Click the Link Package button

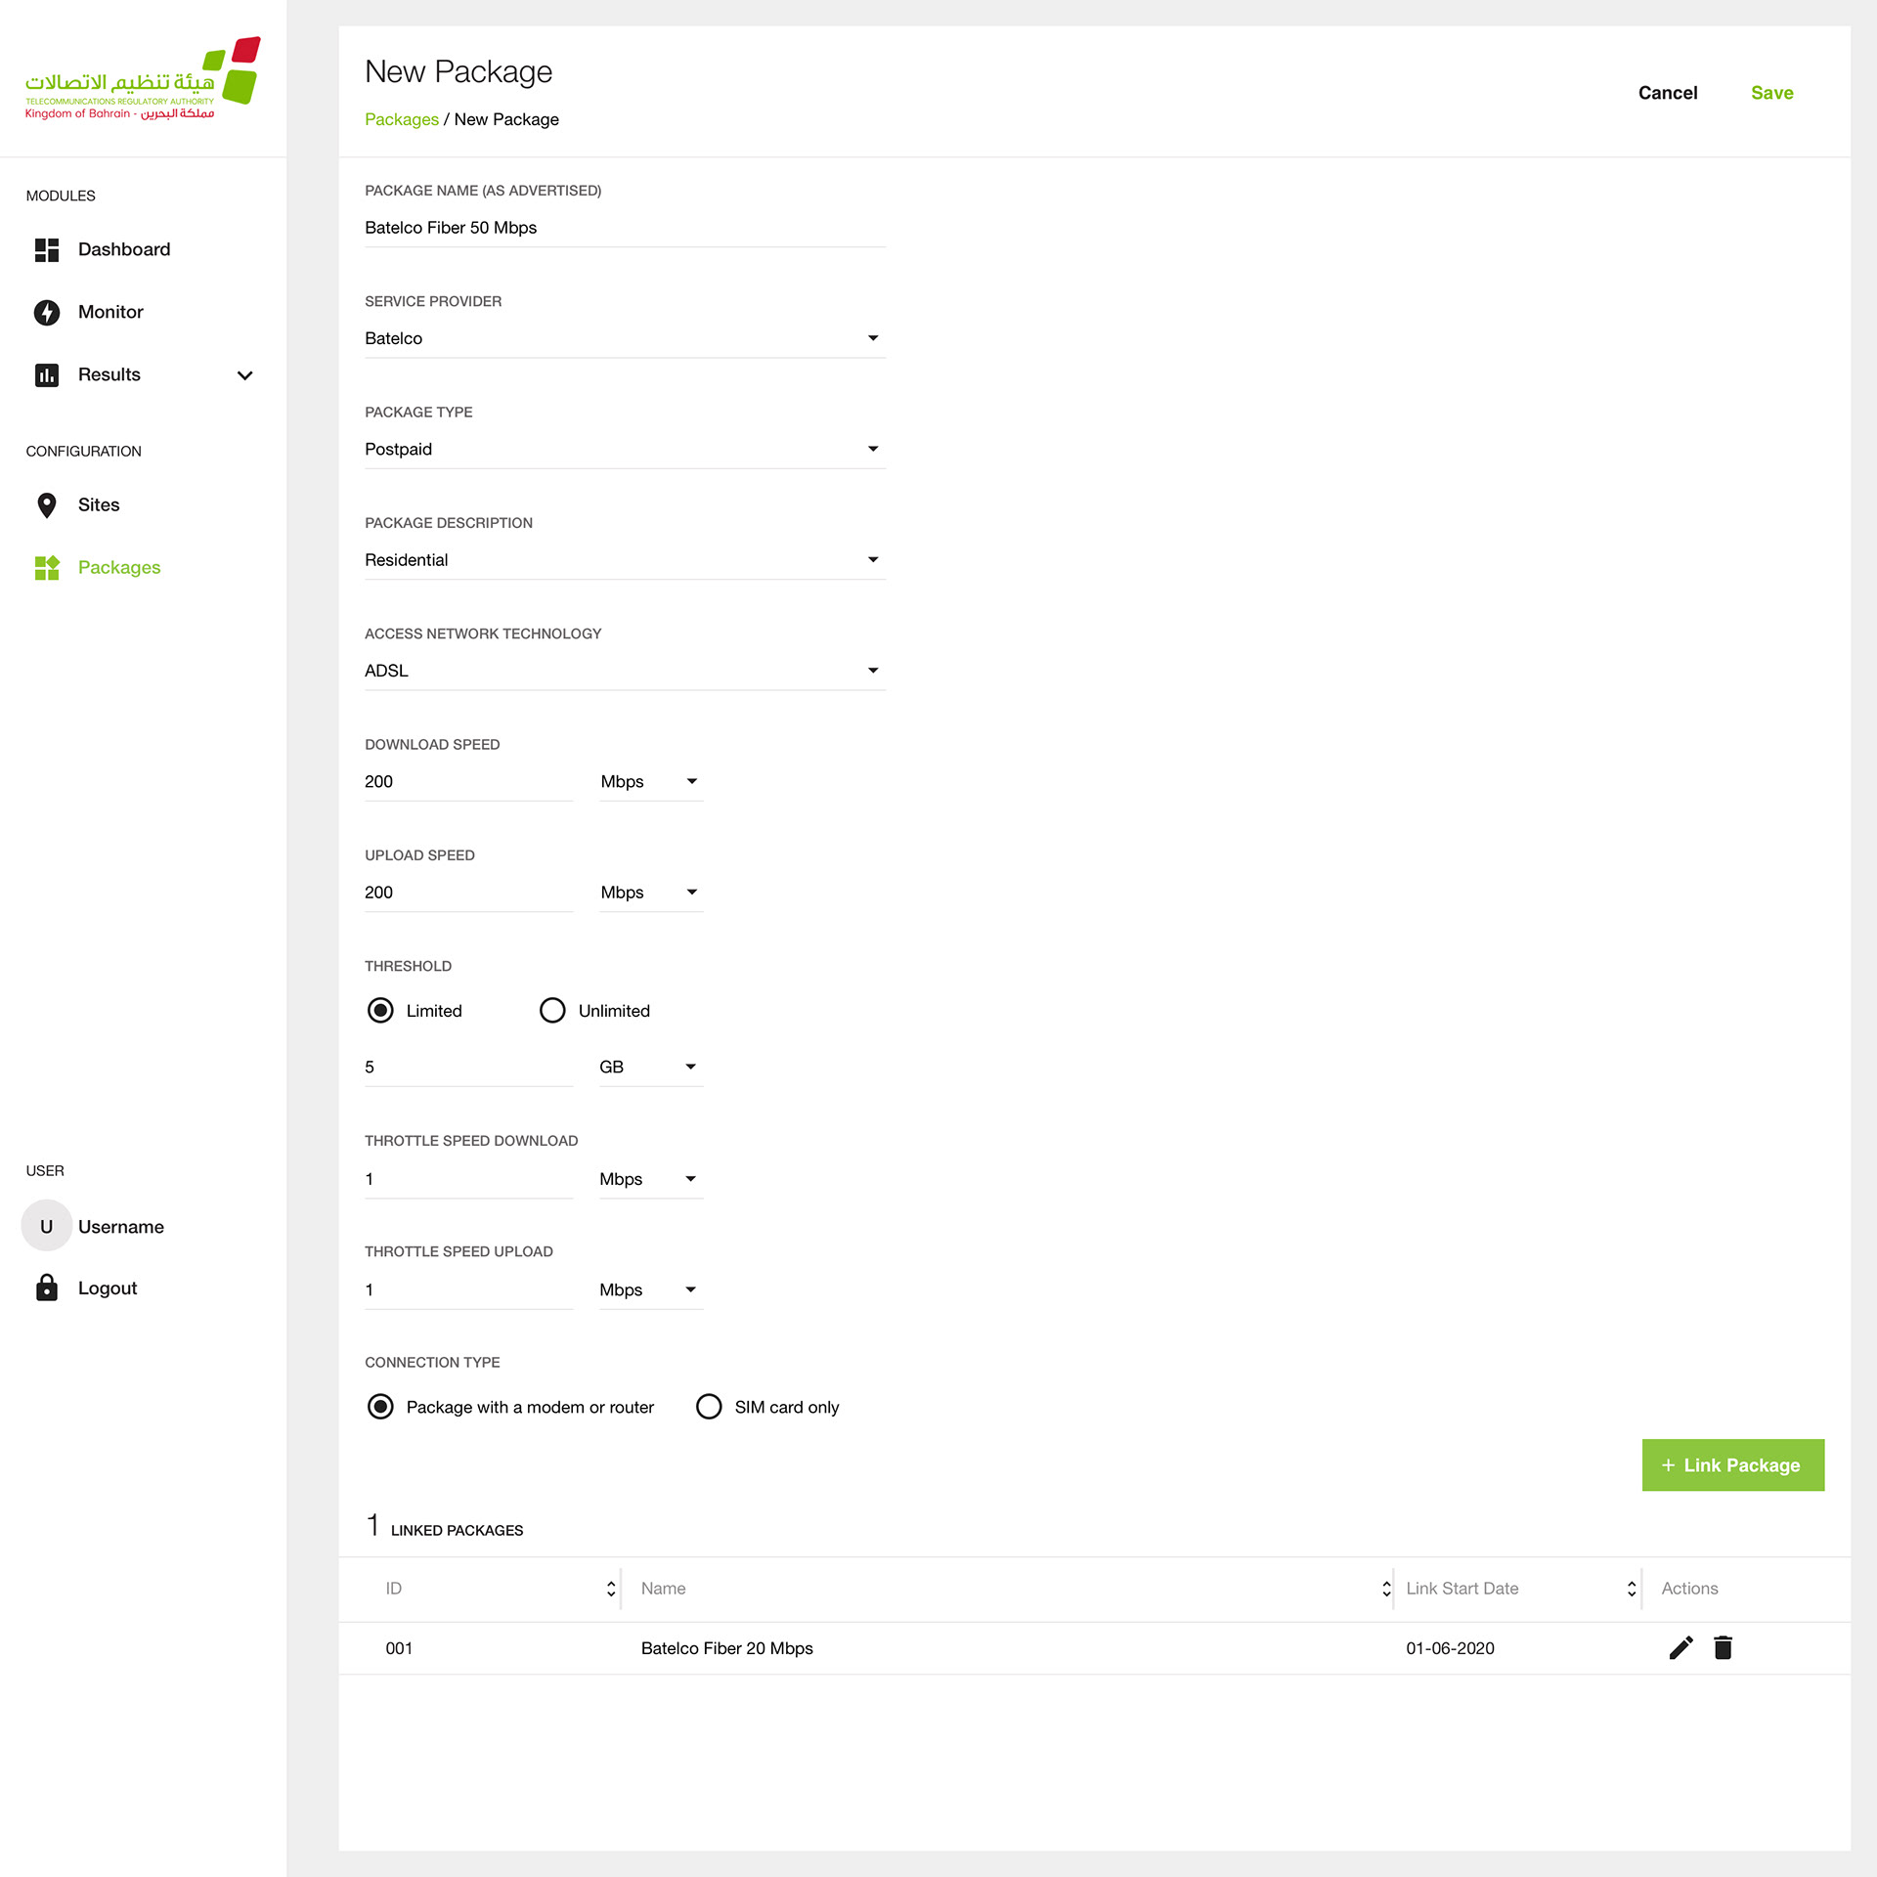point(1732,1464)
